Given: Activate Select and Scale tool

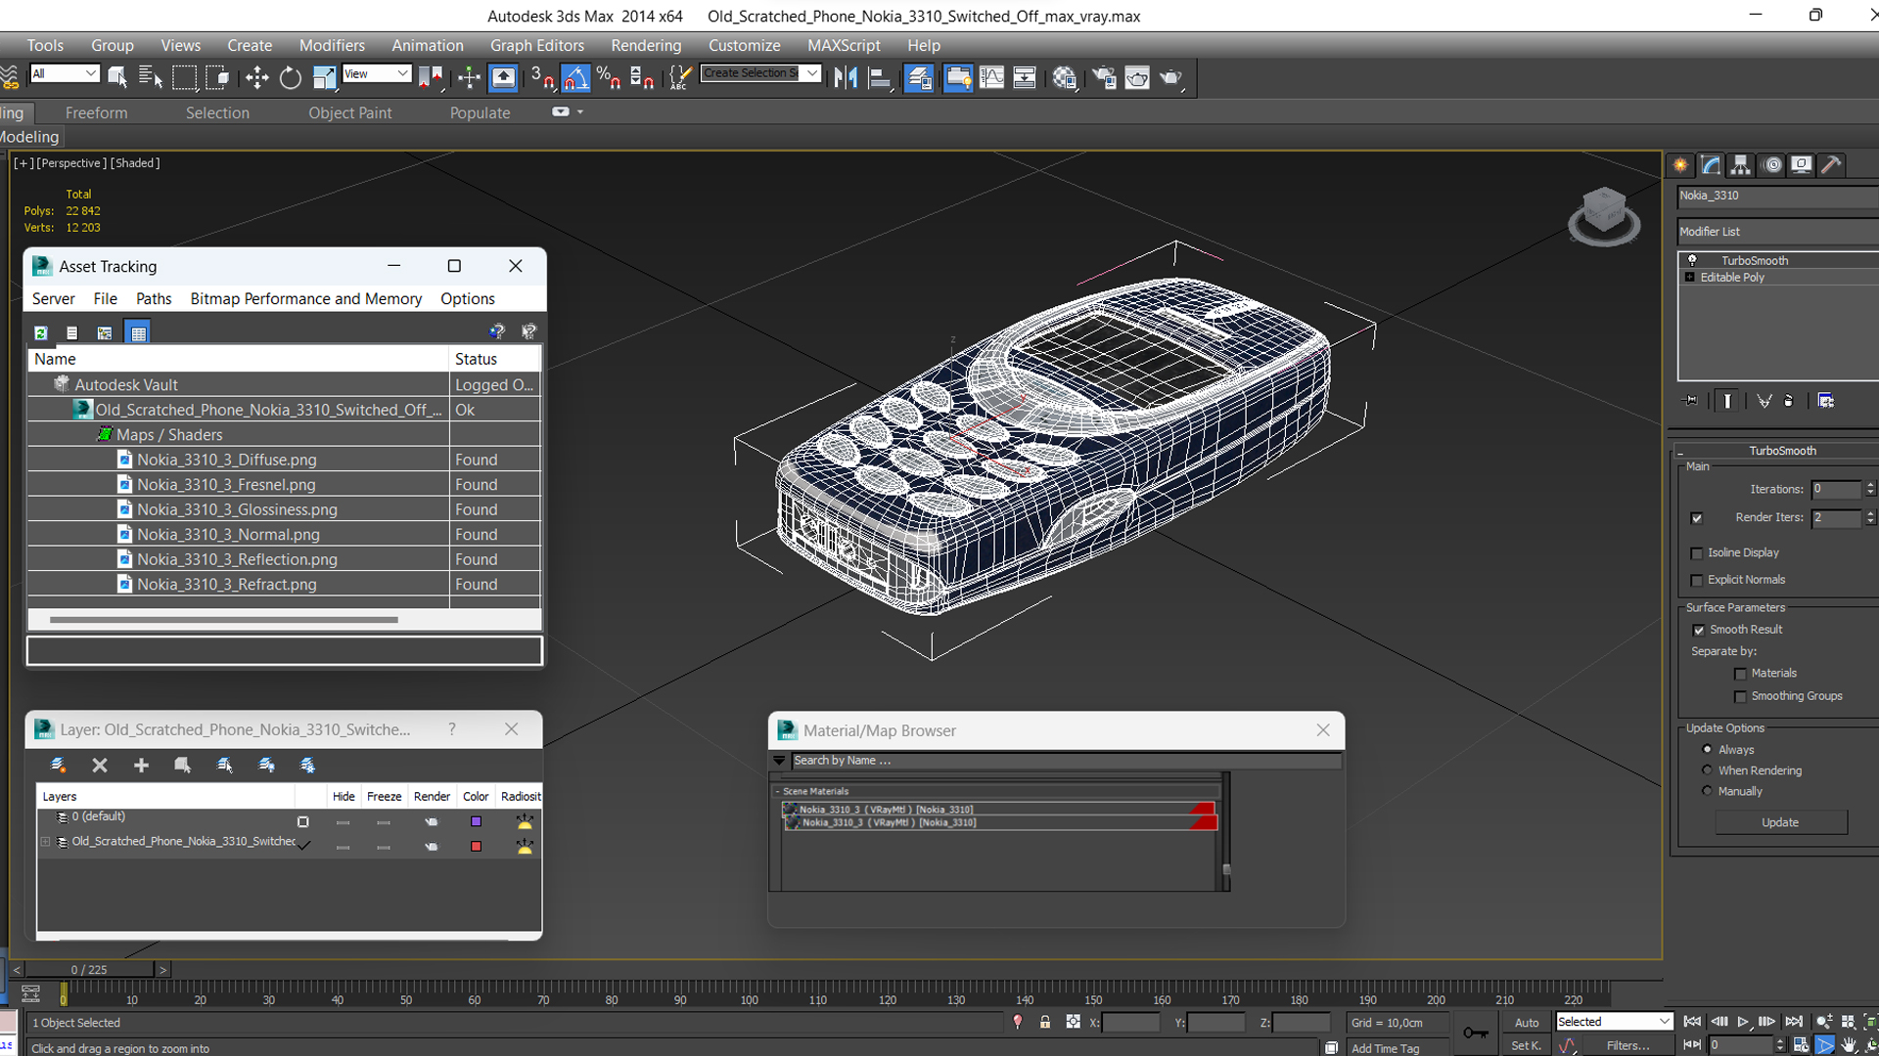Looking at the screenshot, I should pyautogui.click(x=324, y=77).
